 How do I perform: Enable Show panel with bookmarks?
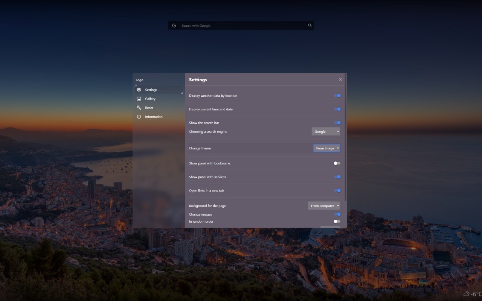click(337, 163)
